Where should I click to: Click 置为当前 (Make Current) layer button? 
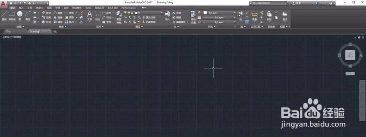pos(149,18)
